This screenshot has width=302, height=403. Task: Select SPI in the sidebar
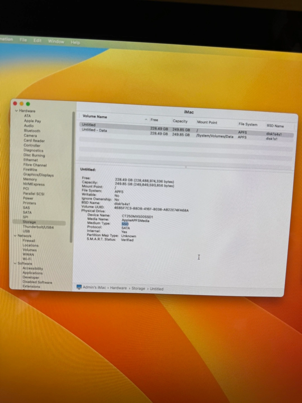click(x=25, y=217)
